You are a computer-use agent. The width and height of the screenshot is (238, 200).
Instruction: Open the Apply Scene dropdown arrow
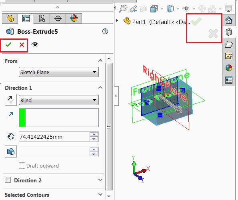(x=220, y=9)
